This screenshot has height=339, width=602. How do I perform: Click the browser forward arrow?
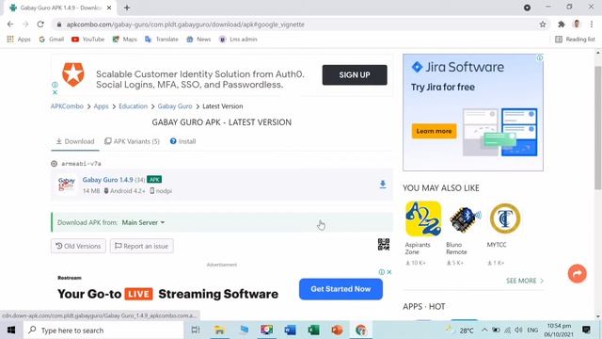coord(25,24)
